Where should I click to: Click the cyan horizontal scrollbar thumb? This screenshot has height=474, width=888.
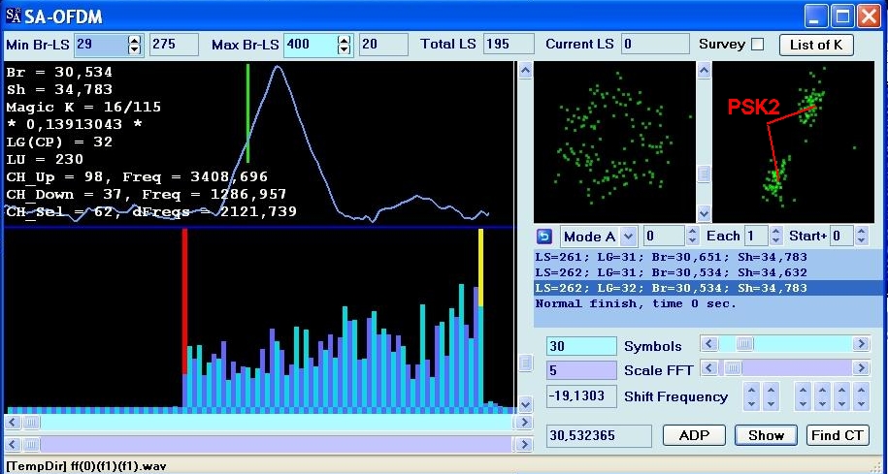31,422
